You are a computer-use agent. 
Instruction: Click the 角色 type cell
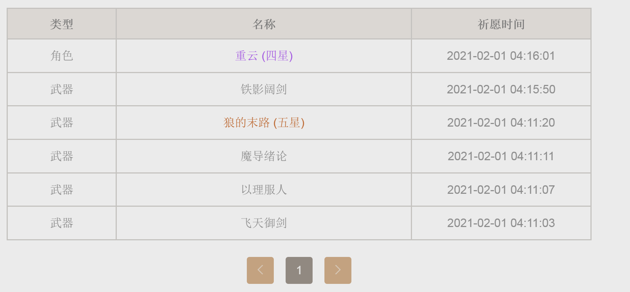coord(62,56)
